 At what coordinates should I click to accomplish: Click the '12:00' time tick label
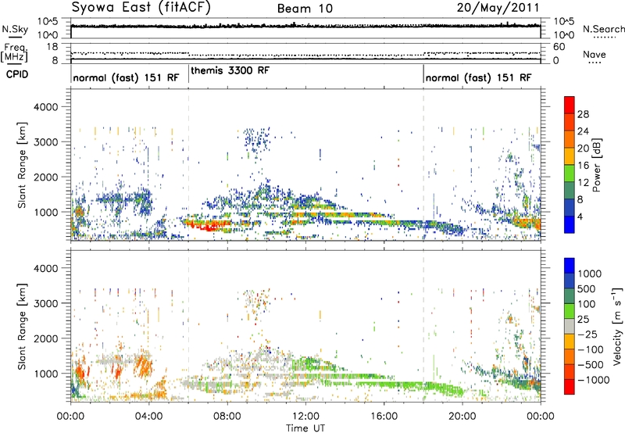pyautogui.click(x=305, y=417)
